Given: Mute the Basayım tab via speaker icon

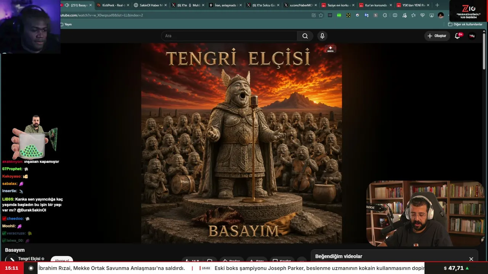Looking at the screenshot, I should pos(67,5).
